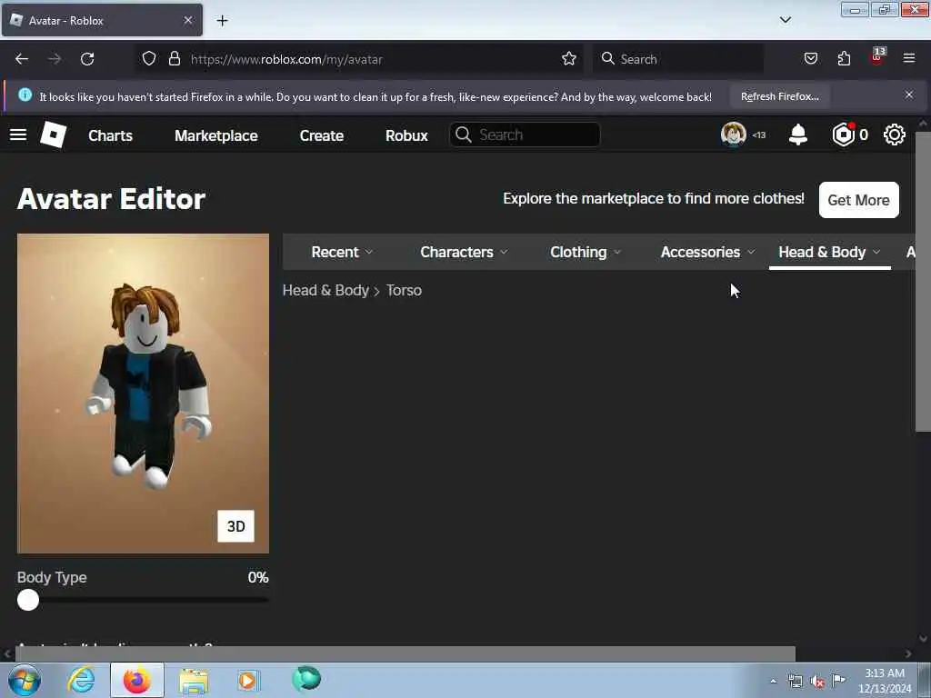The width and height of the screenshot is (931, 698).
Task: Open the Roblox hamburger navigation menu
Action: pyautogui.click(x=18, y=135)
